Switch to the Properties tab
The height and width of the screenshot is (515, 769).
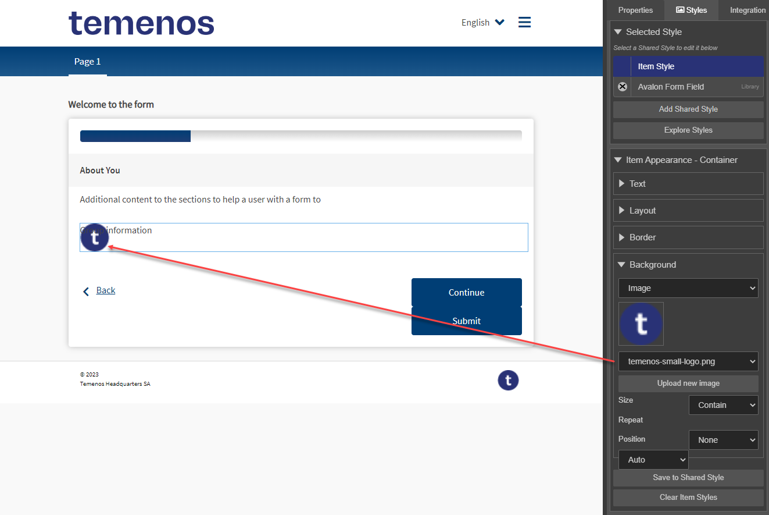[635, 10]
